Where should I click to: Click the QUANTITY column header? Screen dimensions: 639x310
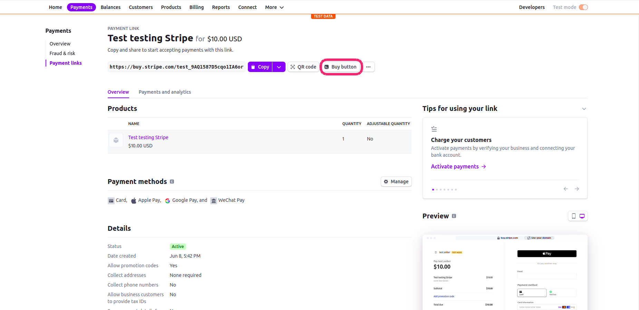click(x=352, y=124)
